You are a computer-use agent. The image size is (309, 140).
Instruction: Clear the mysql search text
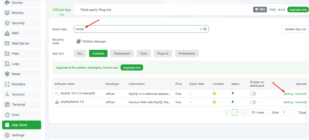pos(201,29)
